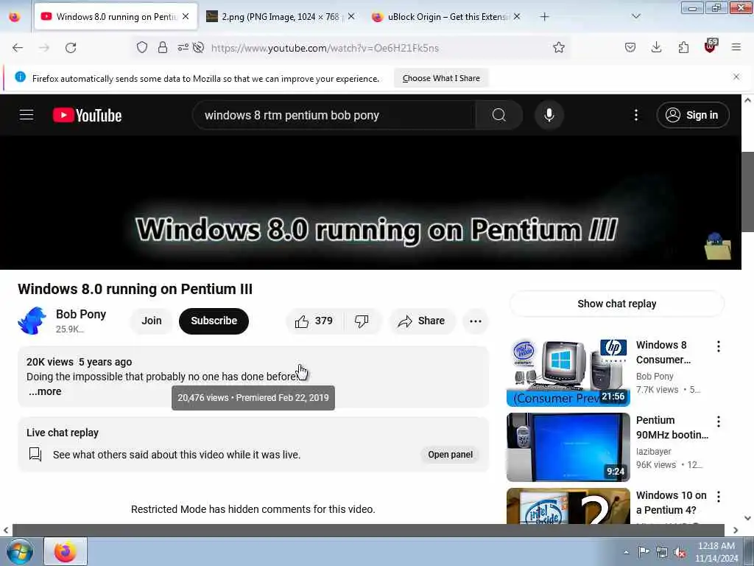This screenshot has height=566, width=754.
Task: Open a new tab with plus button
Action: (x=544, y=17)
